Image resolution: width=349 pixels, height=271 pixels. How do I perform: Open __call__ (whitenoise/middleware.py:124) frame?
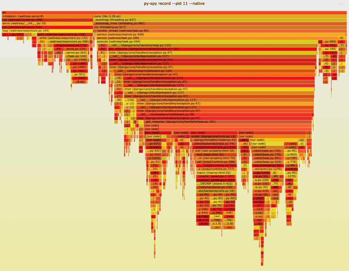(214, 71)
